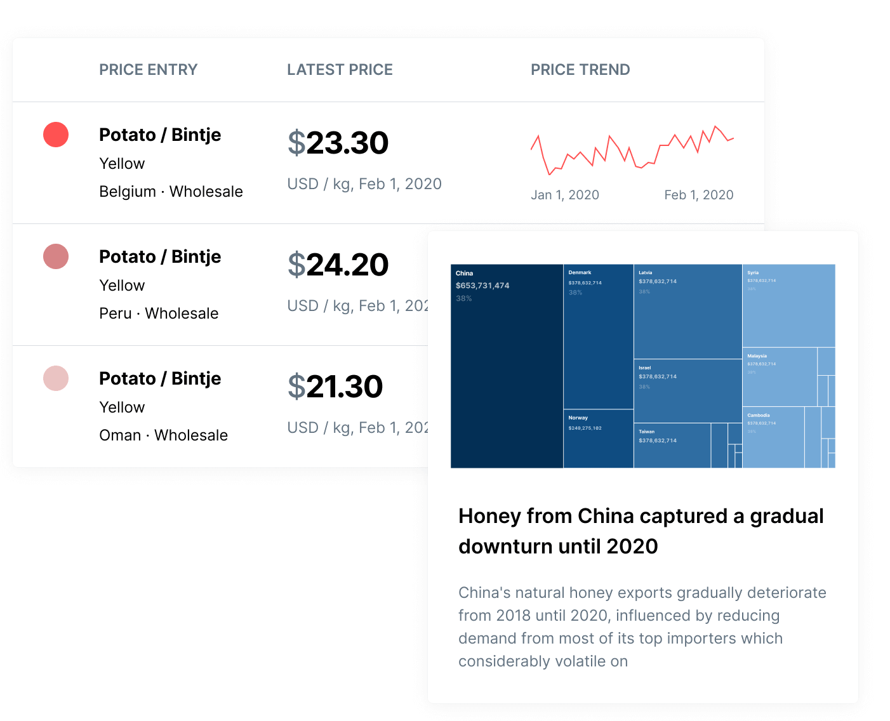Screen dimensions: 890x721
Task: Select the Denmark block in the treemap
Action: click(x=598, y=336)
